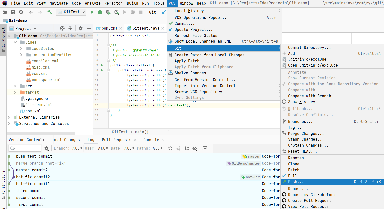Hide the Project panel with minus icon

pyautogui.click(x=89, y=28)
